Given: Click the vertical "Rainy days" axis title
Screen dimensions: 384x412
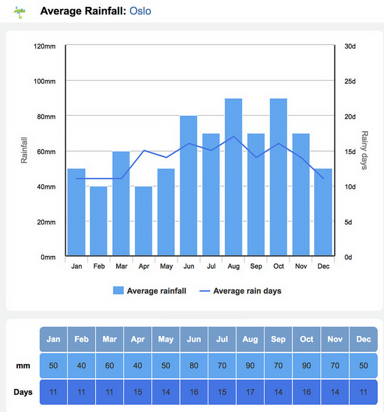Looking at the screenshot, I should tap(364, 150).
